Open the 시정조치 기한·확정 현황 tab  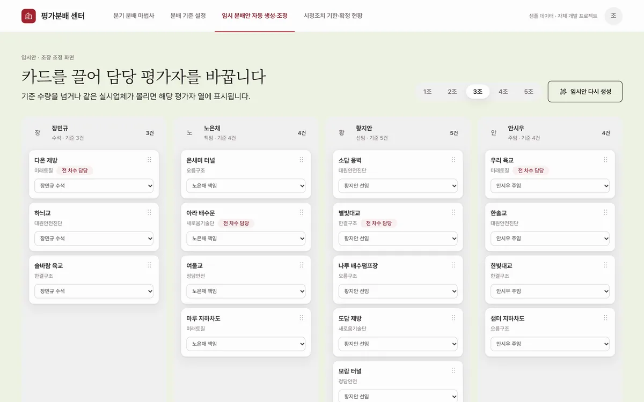tap(333, 16)
